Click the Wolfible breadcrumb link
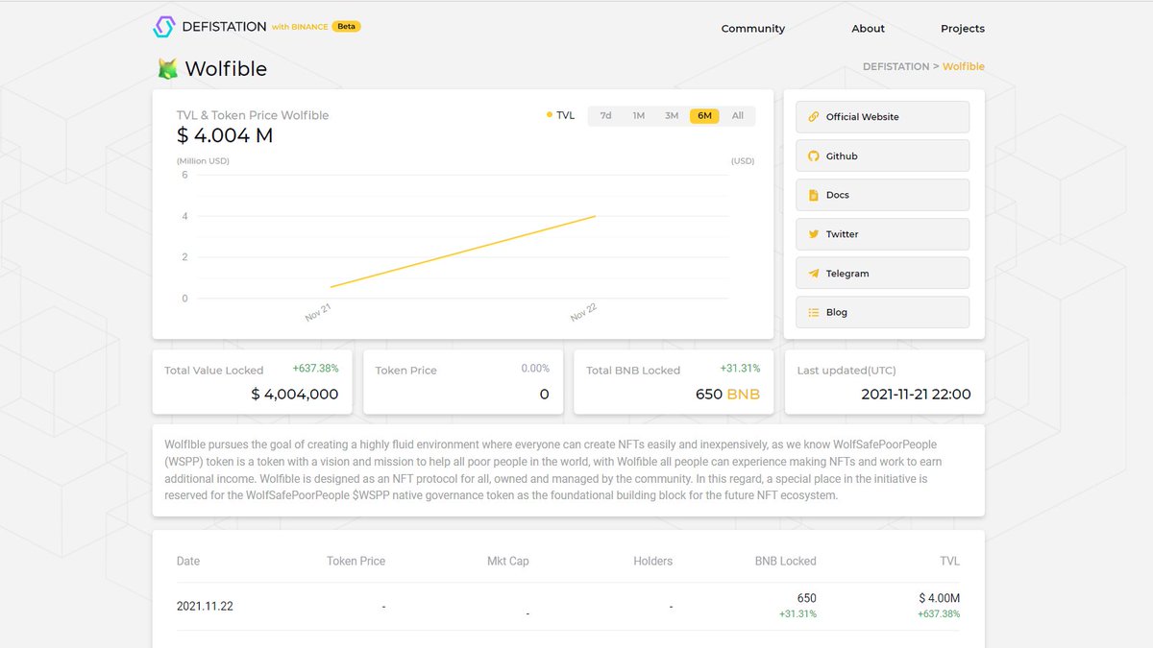 964,66
